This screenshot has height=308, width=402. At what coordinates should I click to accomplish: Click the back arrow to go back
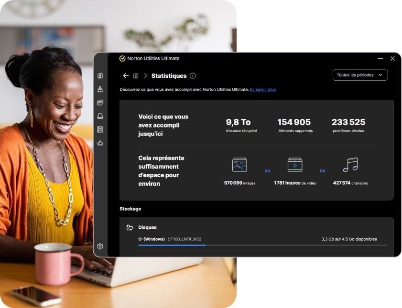pyautogui.click(x=125, y=75)
